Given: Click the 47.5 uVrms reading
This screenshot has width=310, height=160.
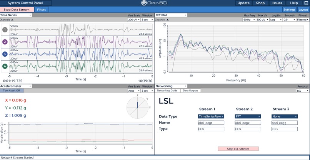Looking at the screenshot, I should (145, 46).
